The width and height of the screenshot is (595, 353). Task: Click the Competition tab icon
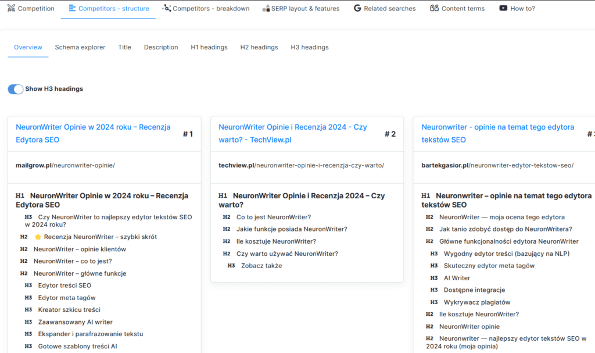[x=12, y=9]
